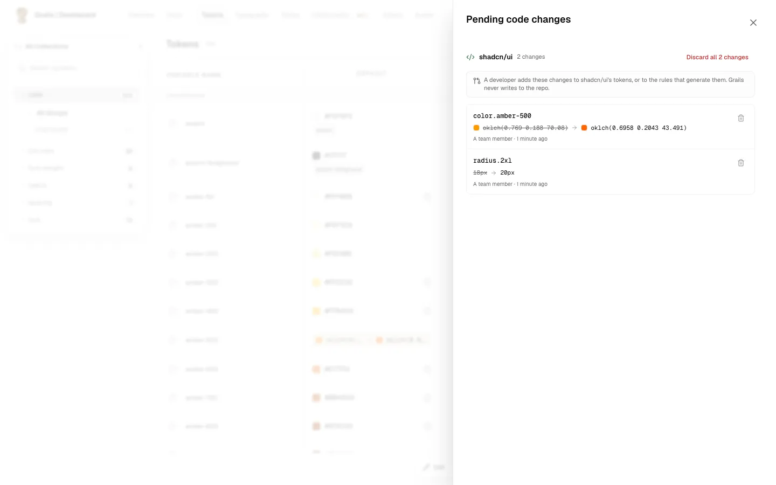Click the shadcn/ui code brackets icon

coord(470,57)
